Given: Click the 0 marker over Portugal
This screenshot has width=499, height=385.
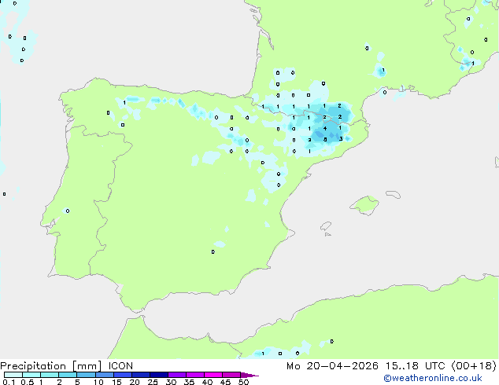Looking at the screenshot, I should coord(67,211).
